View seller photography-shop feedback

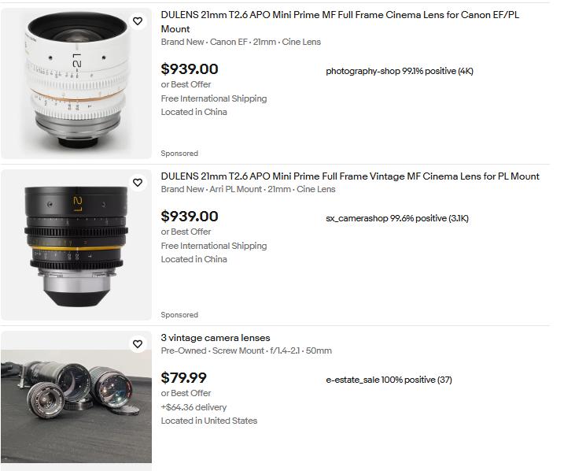tap(400, 71)
